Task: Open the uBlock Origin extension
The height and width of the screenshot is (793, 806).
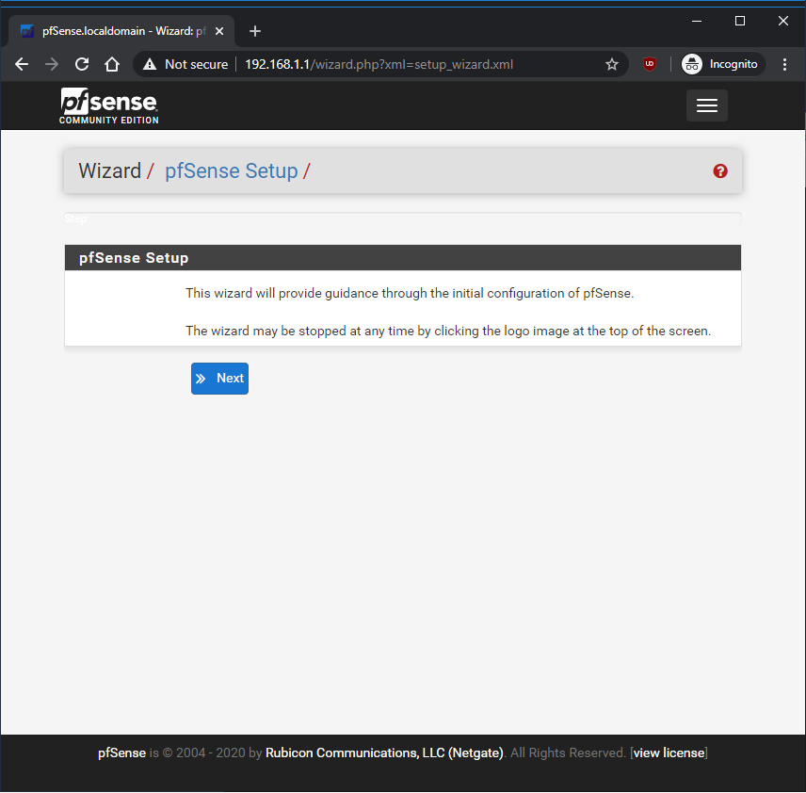Action: point(650,64)
